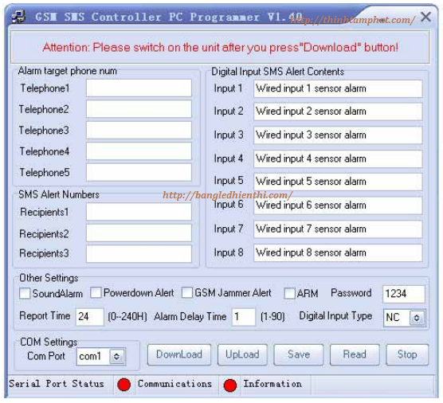Stop the current operation

[x=407, y=354]
